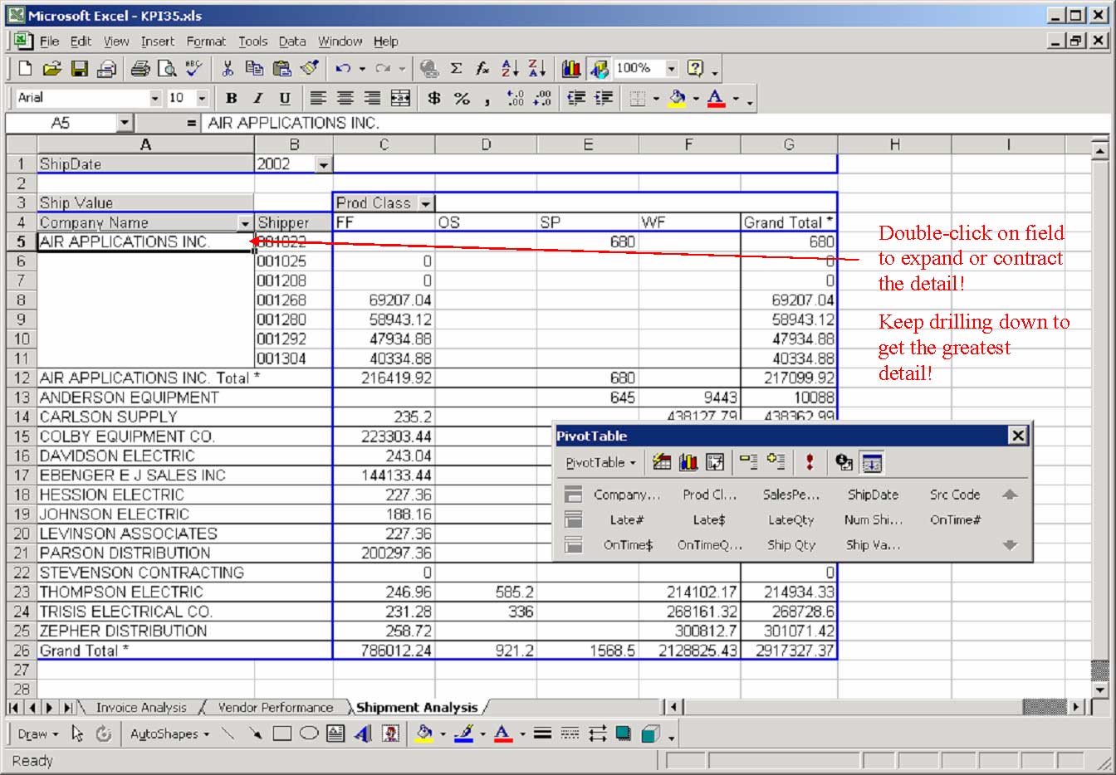Sort ascending A to Z

[x=510, y=69]
